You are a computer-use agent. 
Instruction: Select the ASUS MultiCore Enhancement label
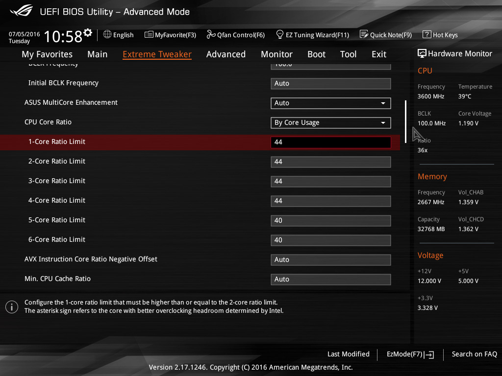(71, 102)
